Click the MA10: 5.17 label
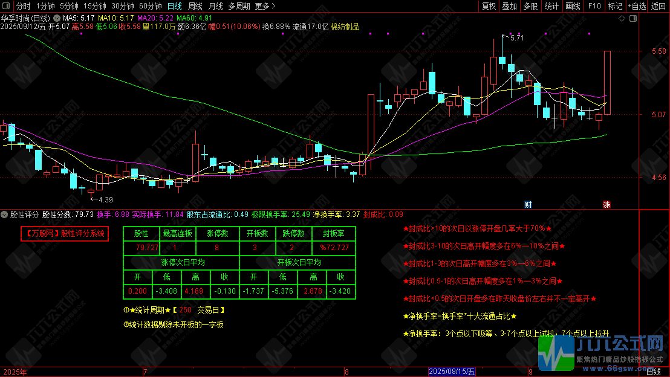Viewport: 670px width, 377px height. (x=115, y=18)
